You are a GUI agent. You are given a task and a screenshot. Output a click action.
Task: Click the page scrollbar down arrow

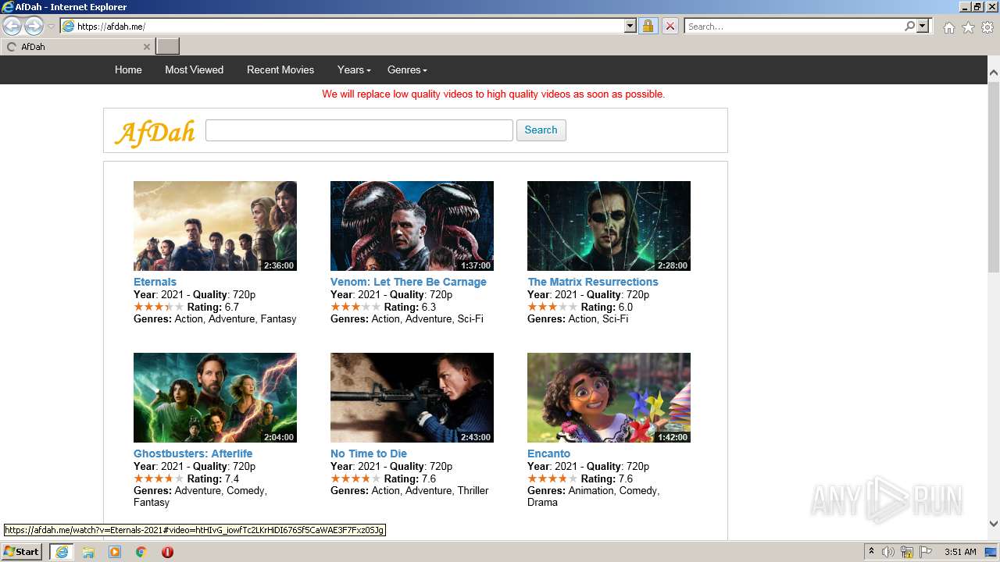(x=994, y=524)
